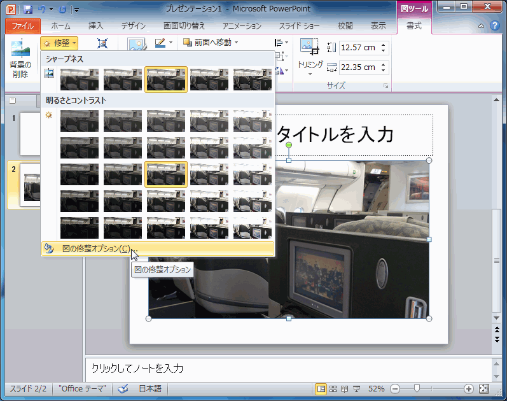Start Slide Show view icon in status bar
Viewport: 507px width, 401px height.
[356, 389]
